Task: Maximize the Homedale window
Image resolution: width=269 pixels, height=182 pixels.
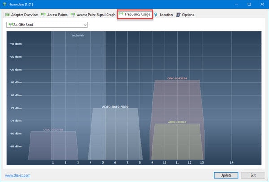Action: pos(249,4)
